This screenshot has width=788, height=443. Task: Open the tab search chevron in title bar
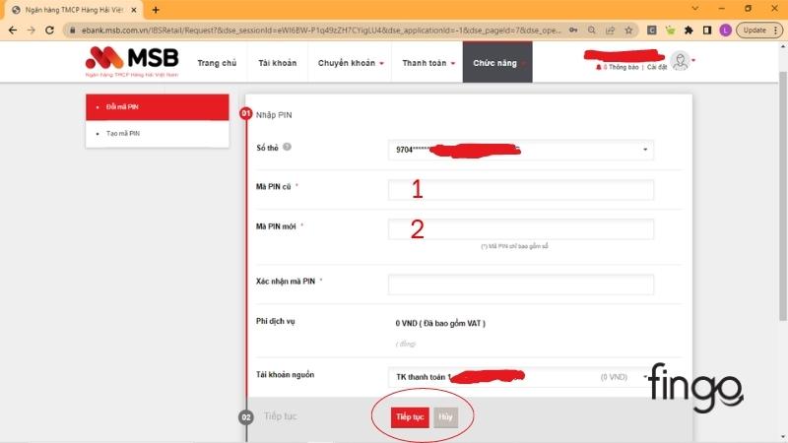tap(695, 9)
